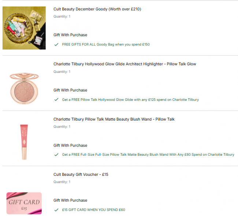Open the Cult Beauty December Goody product title
238x216 pixels.
pos(97,9)
